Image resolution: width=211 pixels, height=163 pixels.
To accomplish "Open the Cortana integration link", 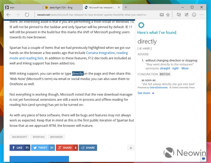I will (100, 53).
